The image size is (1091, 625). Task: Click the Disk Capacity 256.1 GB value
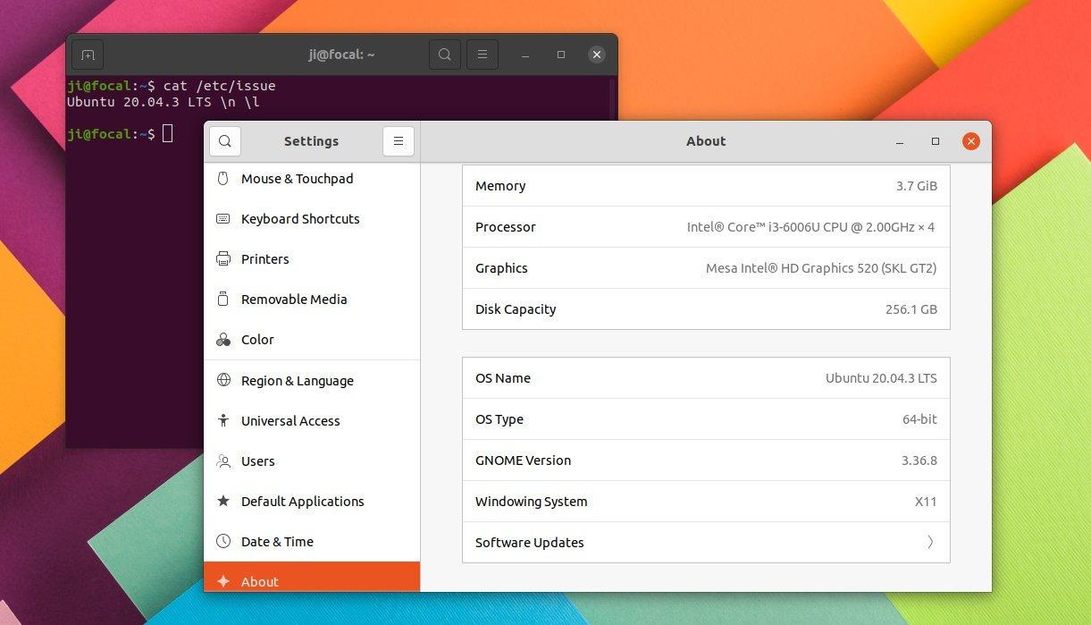click(911, 309)
